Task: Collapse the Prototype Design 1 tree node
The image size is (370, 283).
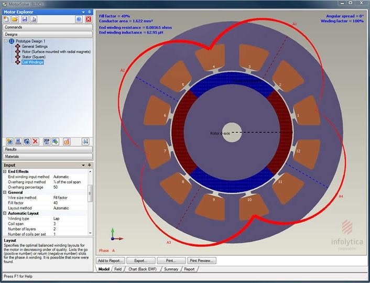Action: coord(6,41)
